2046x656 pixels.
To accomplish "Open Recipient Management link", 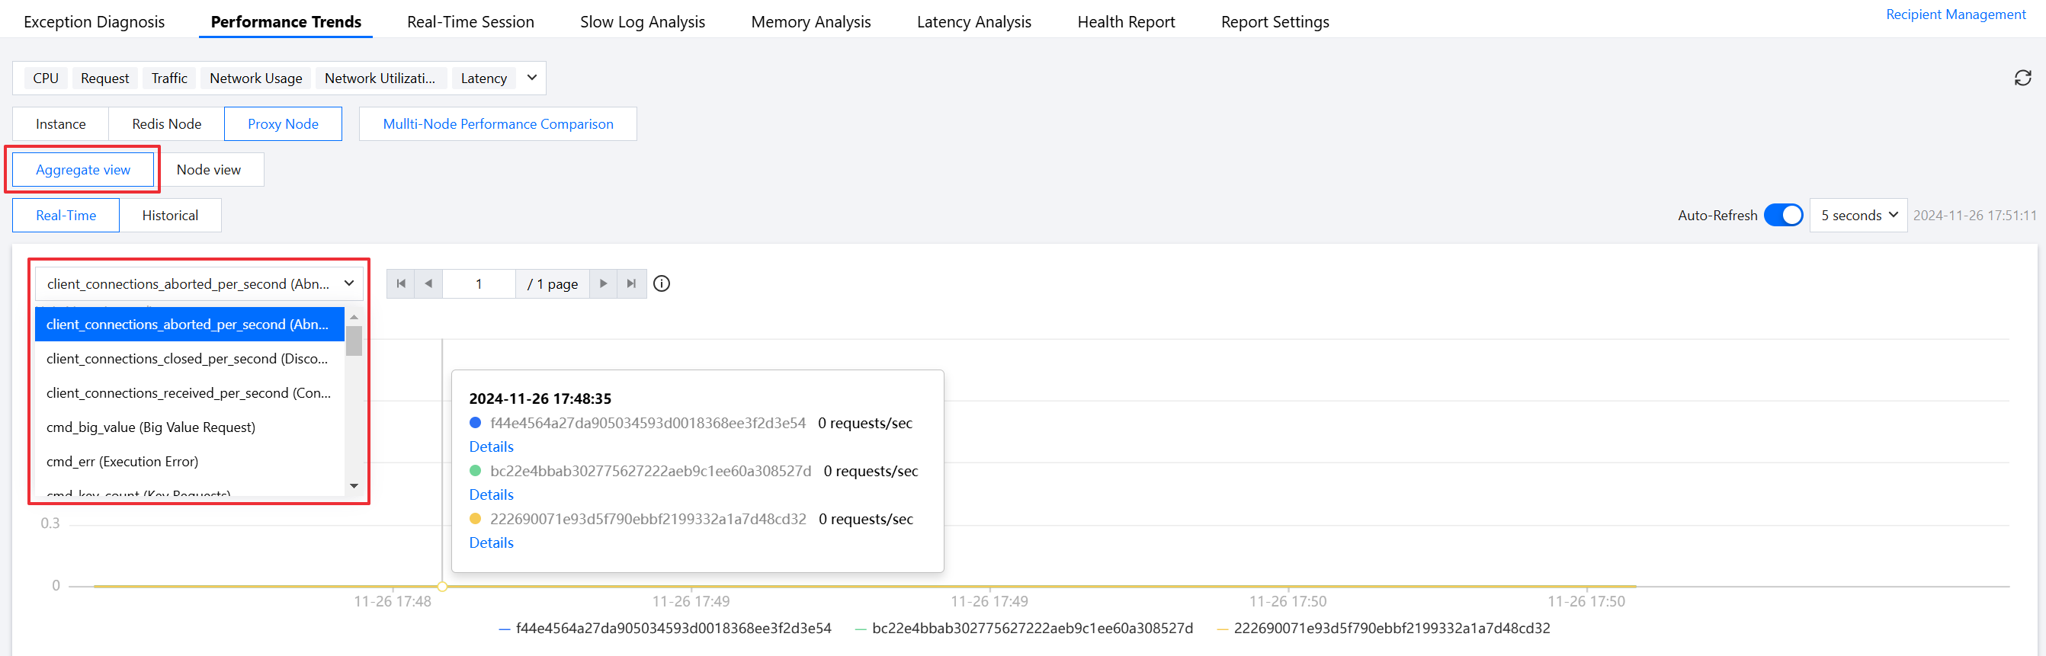I will [x=1955, y=14].
